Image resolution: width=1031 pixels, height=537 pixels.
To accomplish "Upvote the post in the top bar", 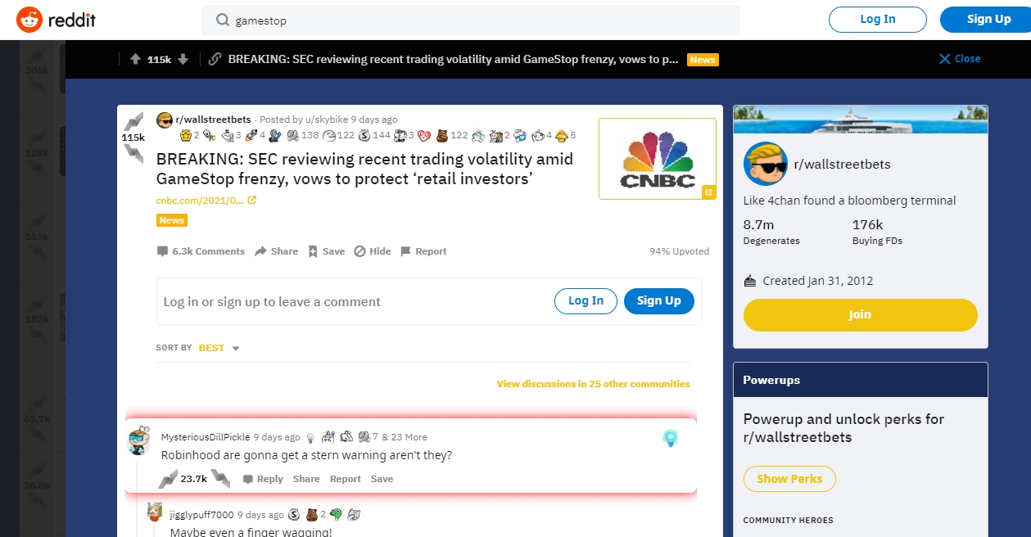I will tap(135, 59).
